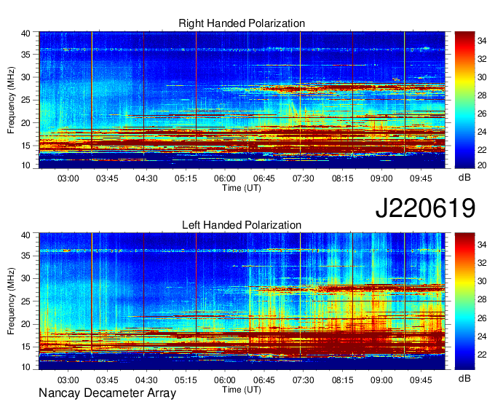Click the 09:45 tick under Right Handed plot
This screenshot has height=402, width=495.
(x=421, y=178)
